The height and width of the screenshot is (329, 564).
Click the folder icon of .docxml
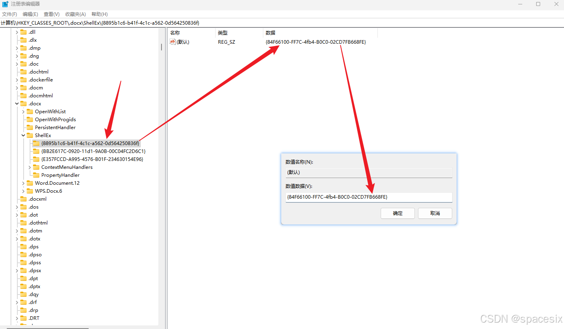[x=23, y=199]
